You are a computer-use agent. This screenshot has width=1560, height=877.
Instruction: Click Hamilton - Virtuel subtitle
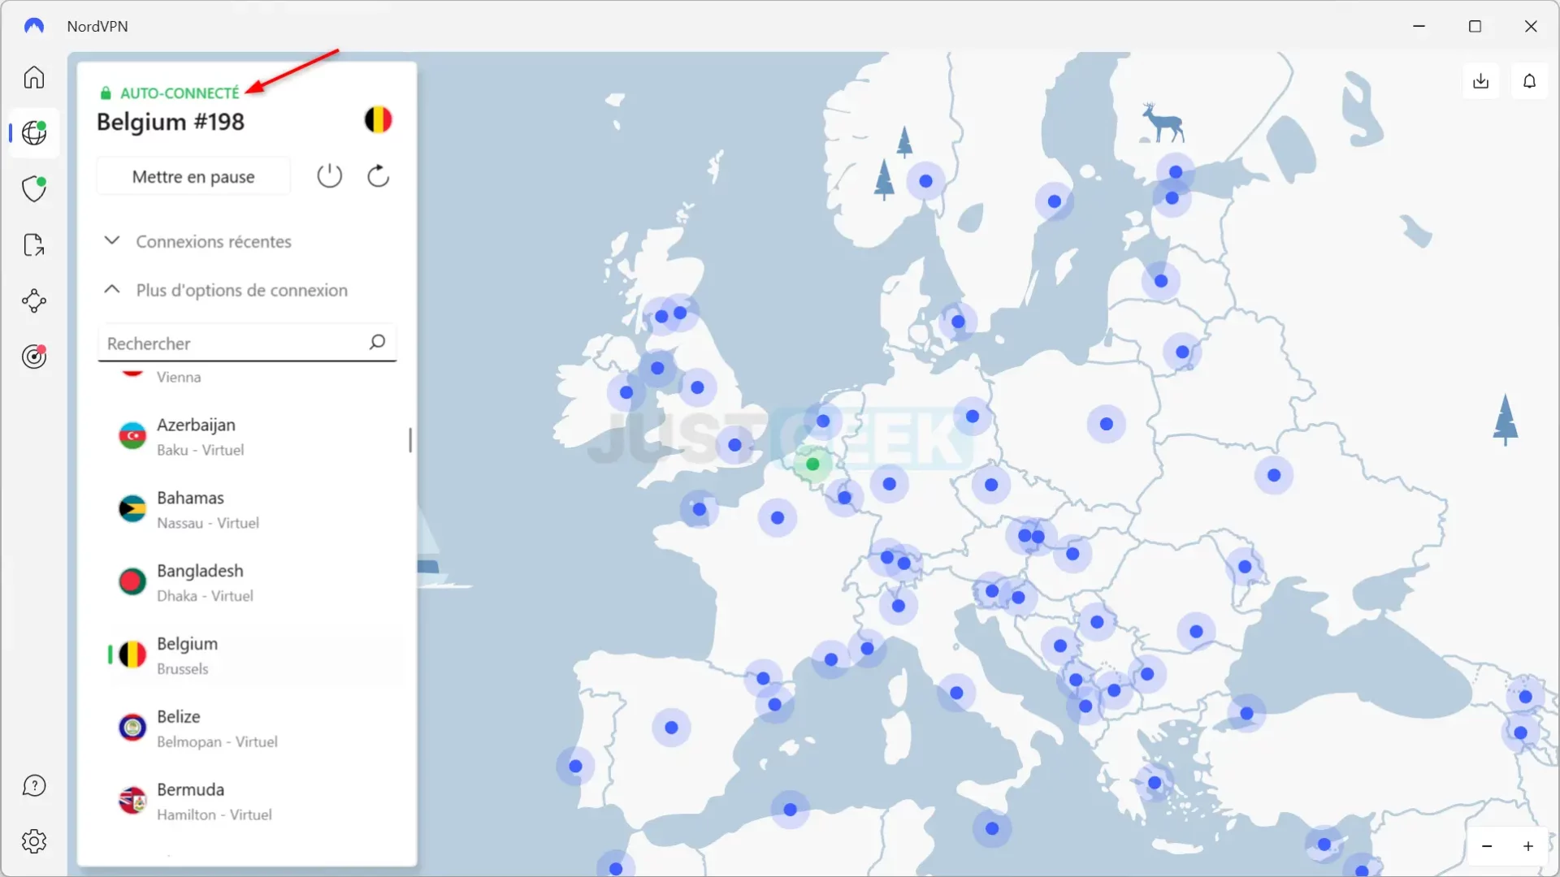pyautogui.click(x=214, y=814)
